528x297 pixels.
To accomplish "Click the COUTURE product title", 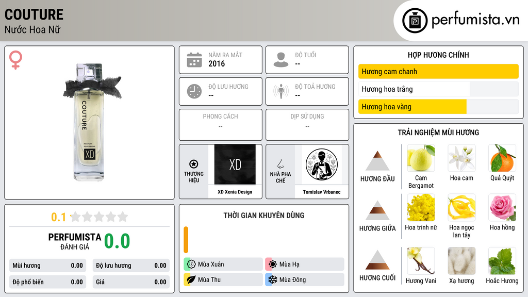I will pyautogui.click(x=34, y=14).
